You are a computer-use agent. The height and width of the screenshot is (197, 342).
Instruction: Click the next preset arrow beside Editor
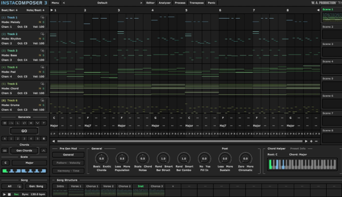(141, 3)
